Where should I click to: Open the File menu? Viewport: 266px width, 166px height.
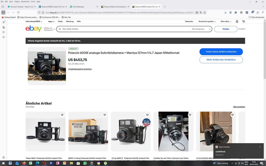pyautogui.click(x=2, y=2)
